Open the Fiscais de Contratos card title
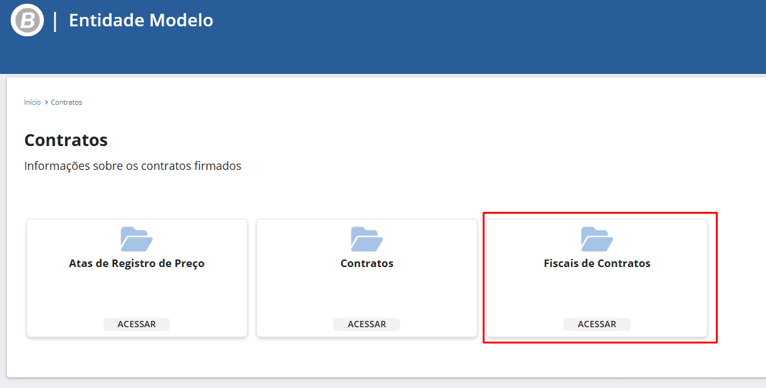The image size is (766, 388). (597, 263)
